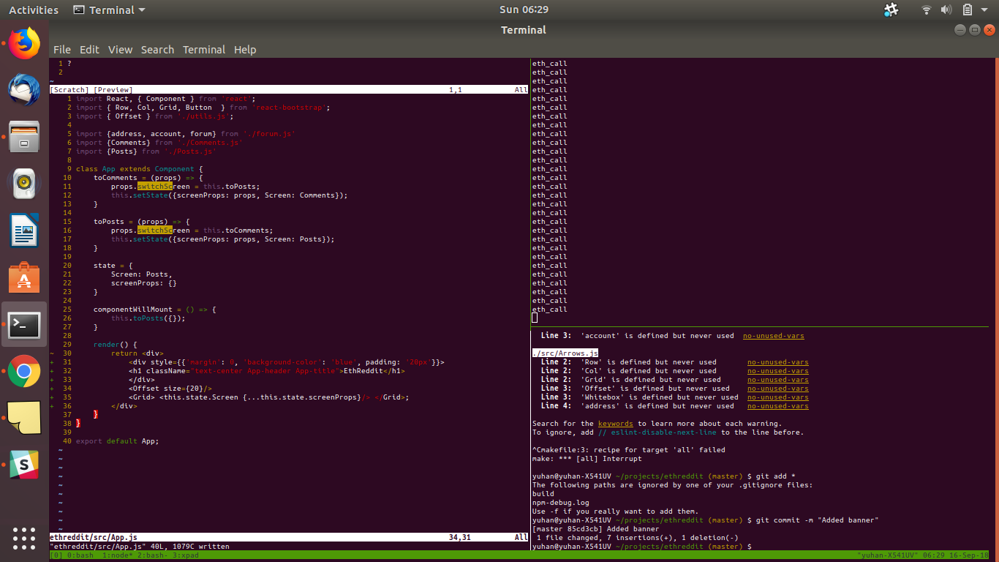Click '[master 85cd3cb] Added banner' output
This screenshot has height=562, width=999.
[x=596, y=529]
